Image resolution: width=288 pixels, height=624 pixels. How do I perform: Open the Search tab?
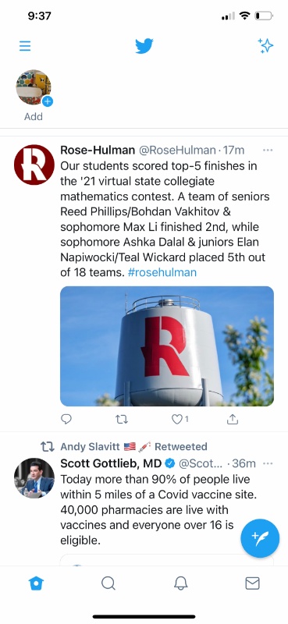pos(108,583)
